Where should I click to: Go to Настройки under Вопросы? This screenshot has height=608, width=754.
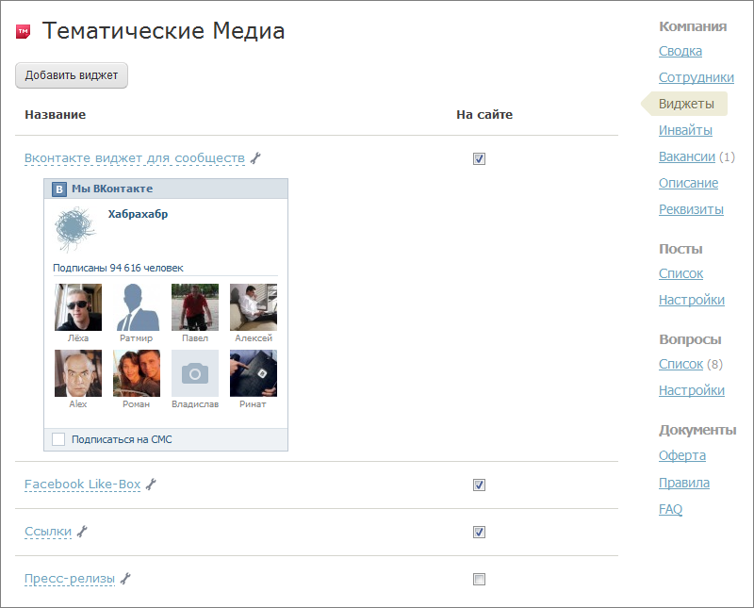[694, 389]
